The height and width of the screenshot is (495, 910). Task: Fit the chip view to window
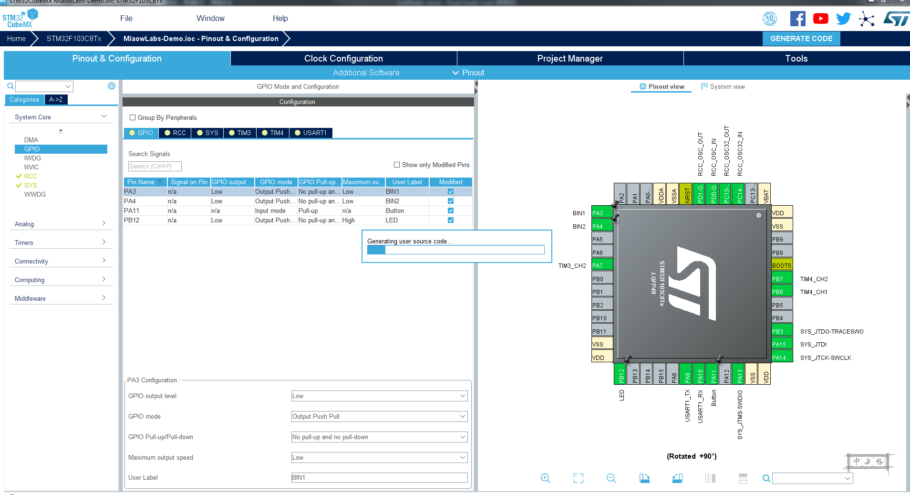[579, 478]
